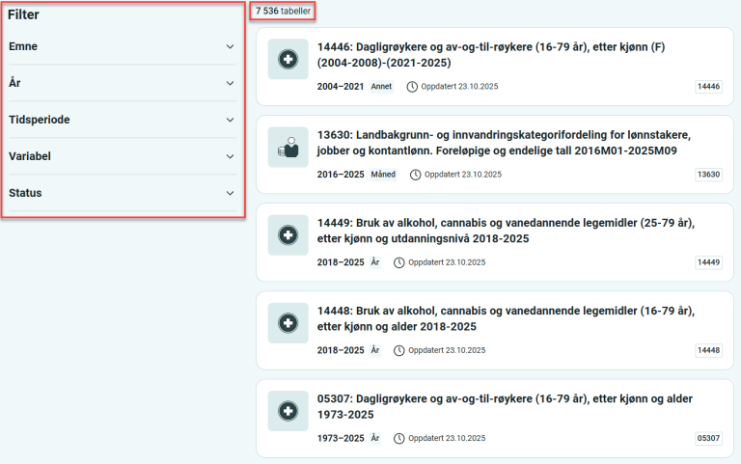
Task: Click period 2018–2025 on table 14448
Action: pyautogui.click(x=341, y=350)
